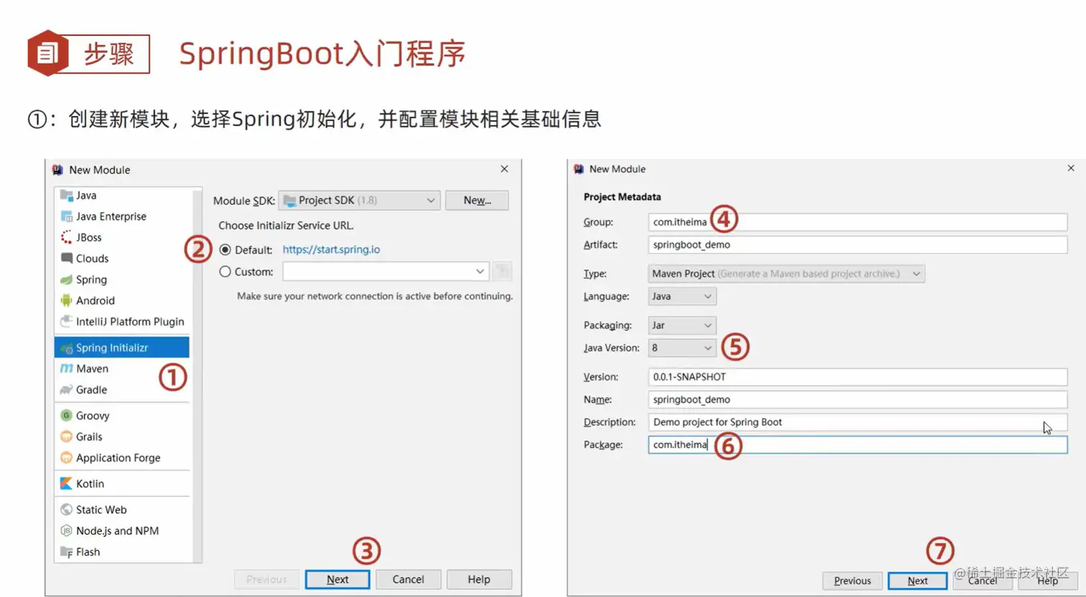Select Default Initializr service radio button
The image size is (1086, 597).
click(226, 250)
